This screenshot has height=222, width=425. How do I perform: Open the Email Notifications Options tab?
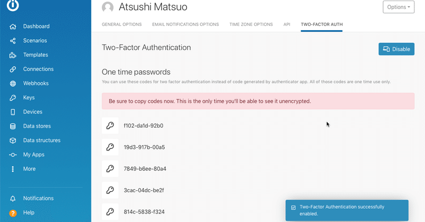[x=185, y=24]
